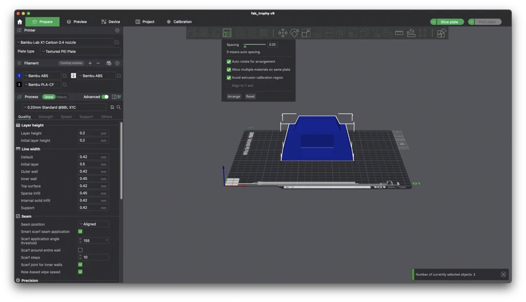Select the Global process mode button

(x=49, y=97)
